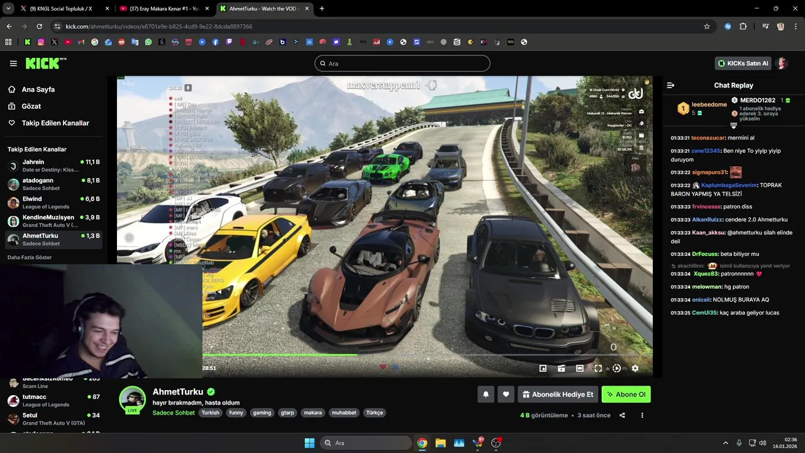Open a new browser tab
The image size is (805, 453).
click(322, 9)
